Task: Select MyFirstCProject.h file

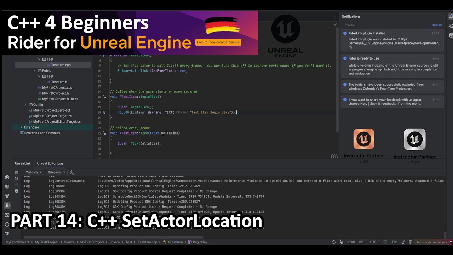Action: [55, 93]
